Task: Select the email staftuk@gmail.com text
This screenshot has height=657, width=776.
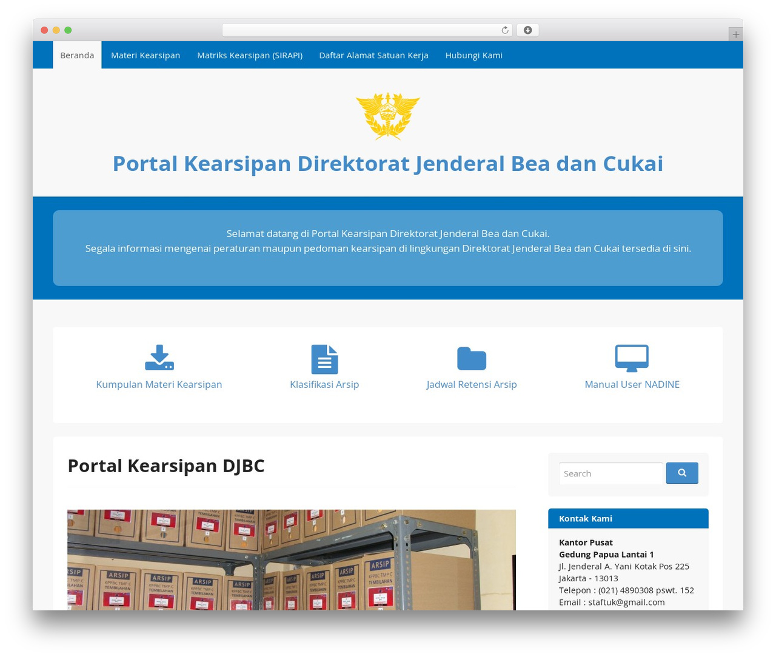Action: click(x=626, y=602)
